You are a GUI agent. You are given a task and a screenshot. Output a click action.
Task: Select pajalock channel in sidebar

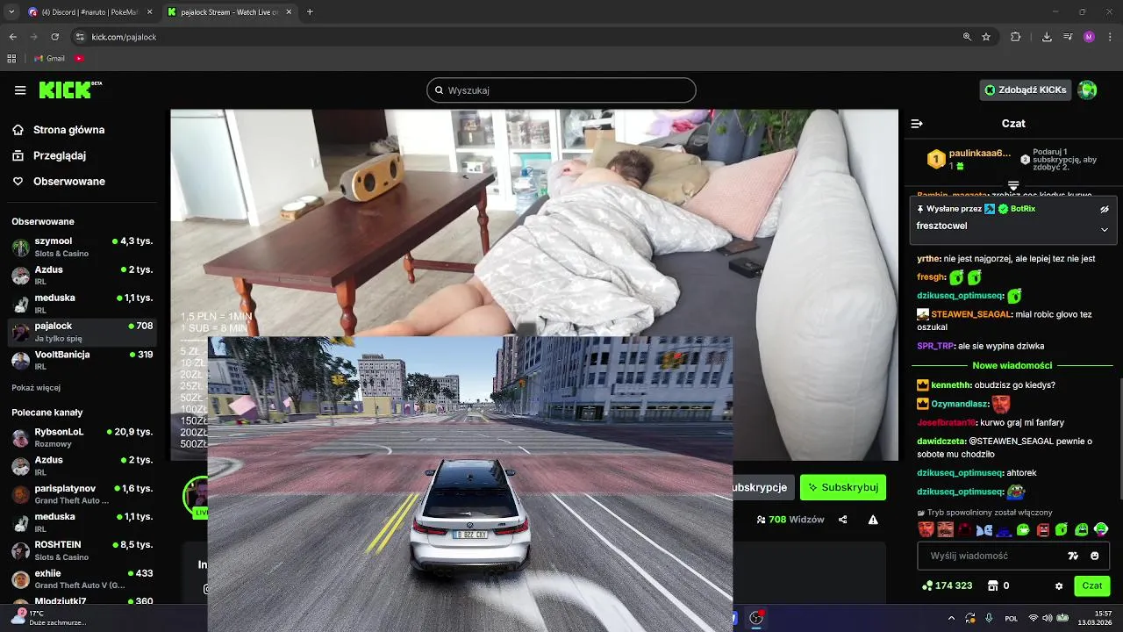click(x=82, y=332)
